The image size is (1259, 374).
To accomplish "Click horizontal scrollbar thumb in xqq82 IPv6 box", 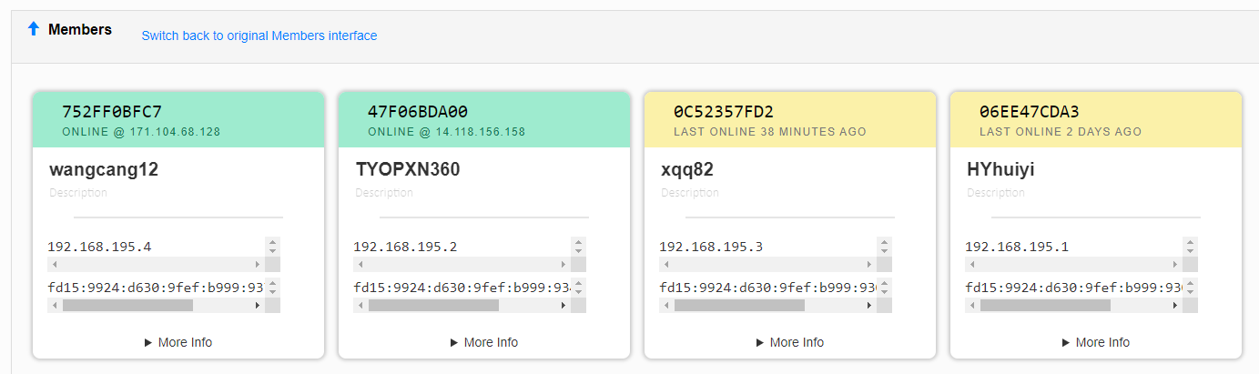I will tap(739, 306).
